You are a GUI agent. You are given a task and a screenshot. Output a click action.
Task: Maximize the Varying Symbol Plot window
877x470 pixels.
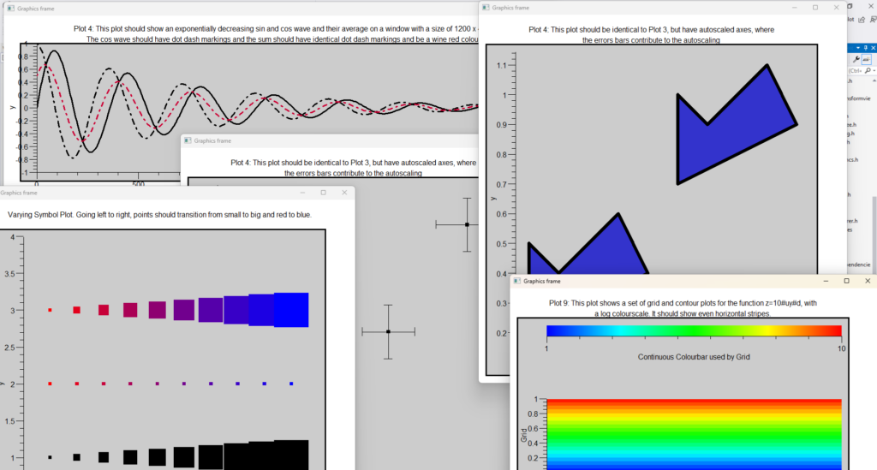[323, 193]
